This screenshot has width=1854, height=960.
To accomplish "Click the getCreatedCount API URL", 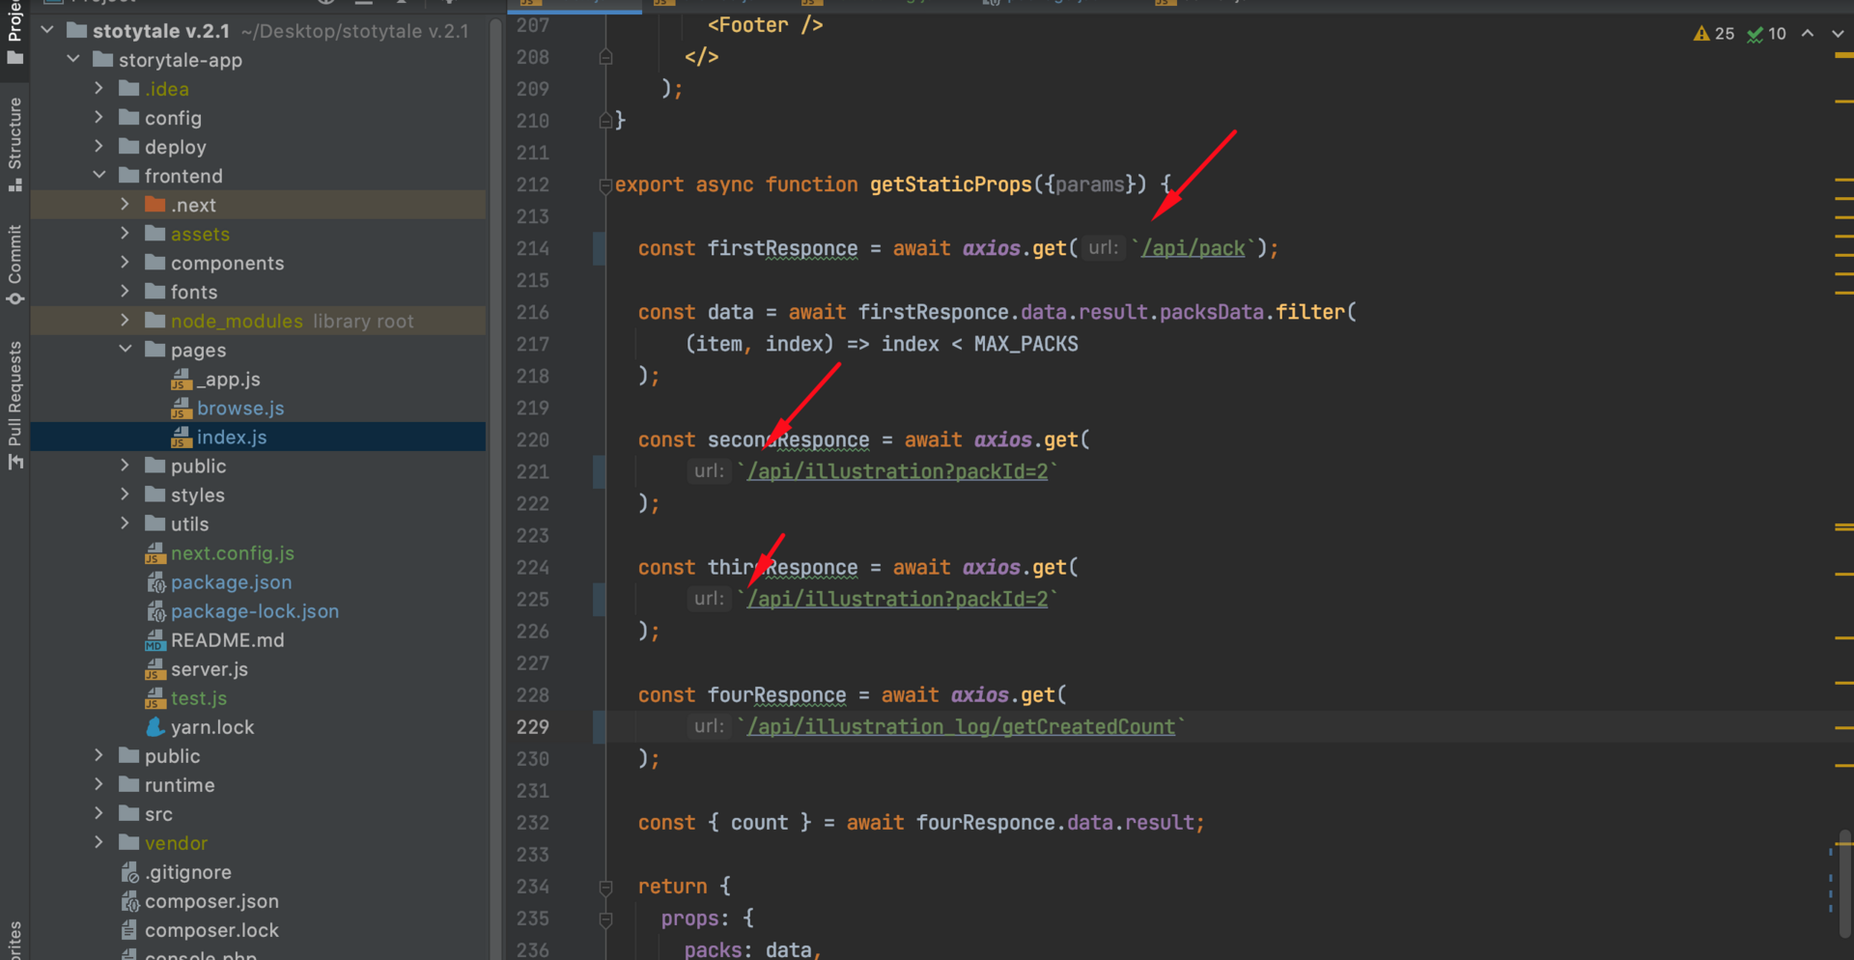I will tap(961, 726).
